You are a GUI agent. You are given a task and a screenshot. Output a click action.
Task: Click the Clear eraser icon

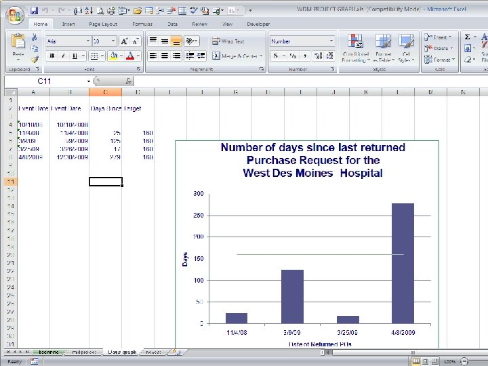[x=467, y=59]
